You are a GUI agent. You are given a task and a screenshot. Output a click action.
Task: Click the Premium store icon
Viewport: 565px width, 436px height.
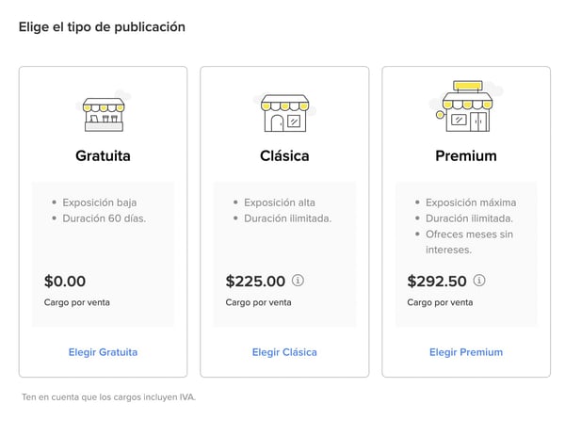pyautogui.click(x=465, y=106)
